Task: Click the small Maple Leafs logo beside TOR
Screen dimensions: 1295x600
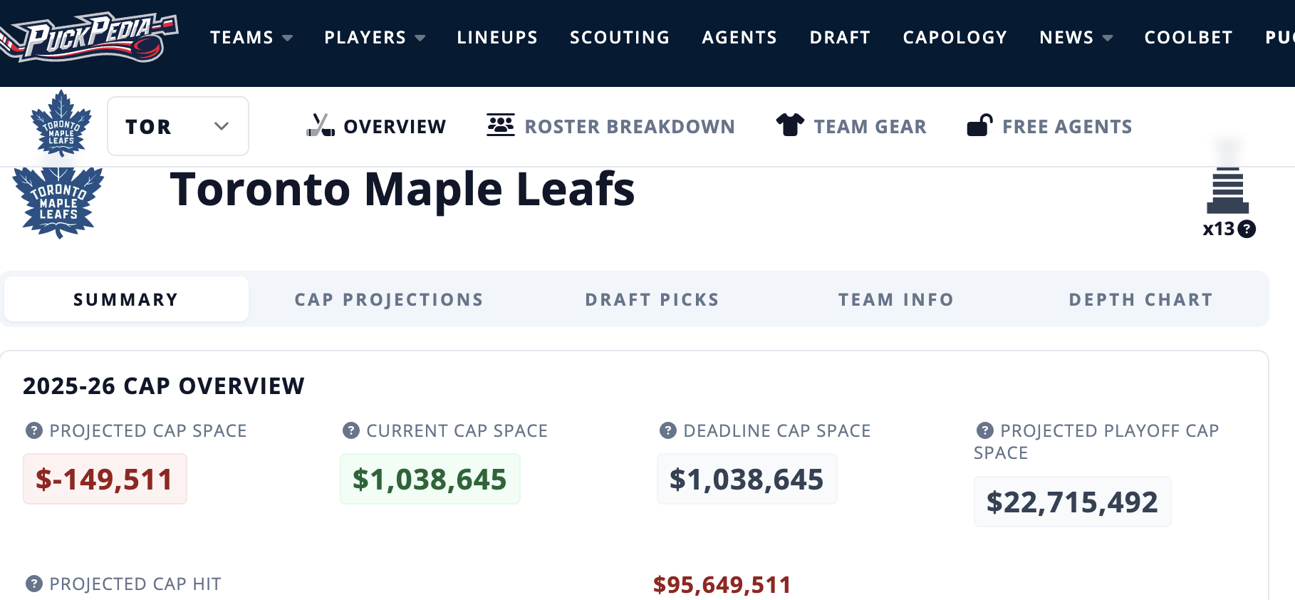Action: (61, 124)
